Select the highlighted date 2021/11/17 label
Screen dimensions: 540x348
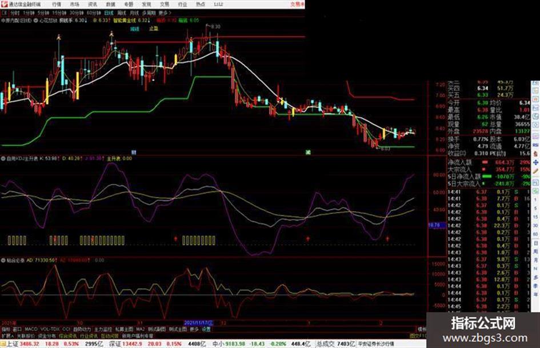pos(198,323)
